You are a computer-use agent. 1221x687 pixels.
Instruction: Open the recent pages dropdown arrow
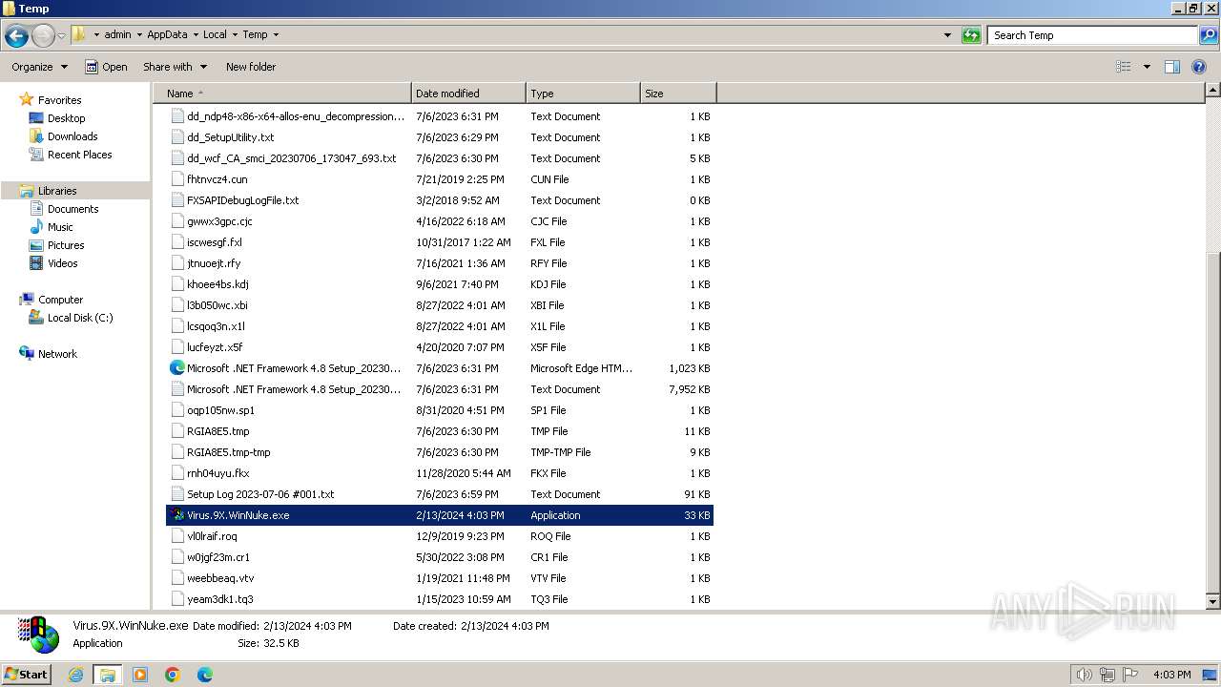(x=61, y=36)
